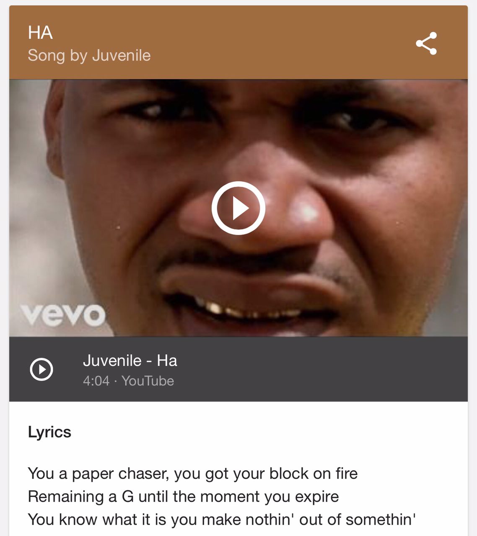Image resolution: width=477 pixels, height=536 pixels.
Task: Click the lyric line Remaining a G
Action: pos(183,497)
